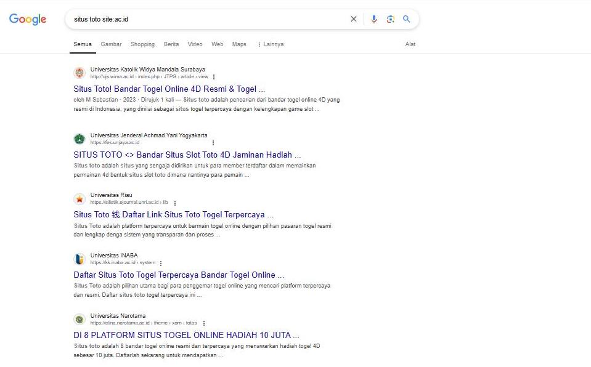Clear the search query with the X icon
591x367 pixels.
(354, 19)
